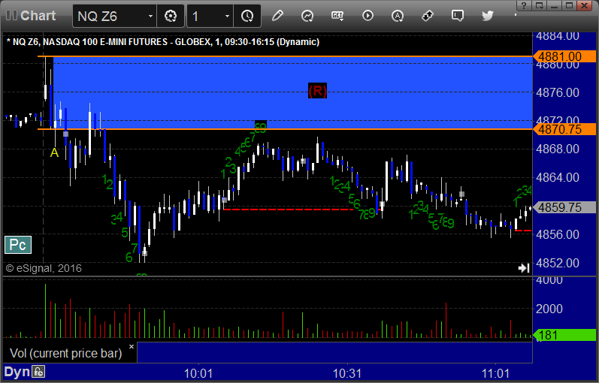The height and width of the screenshot is (383, 599).
Task: Click the red (R) resistance marker
Action: (x=317, y=91)
